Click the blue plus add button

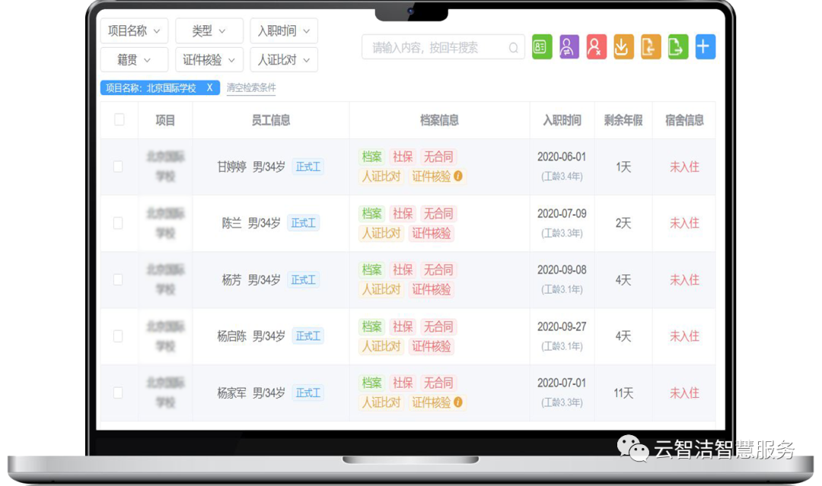point(705,47)
